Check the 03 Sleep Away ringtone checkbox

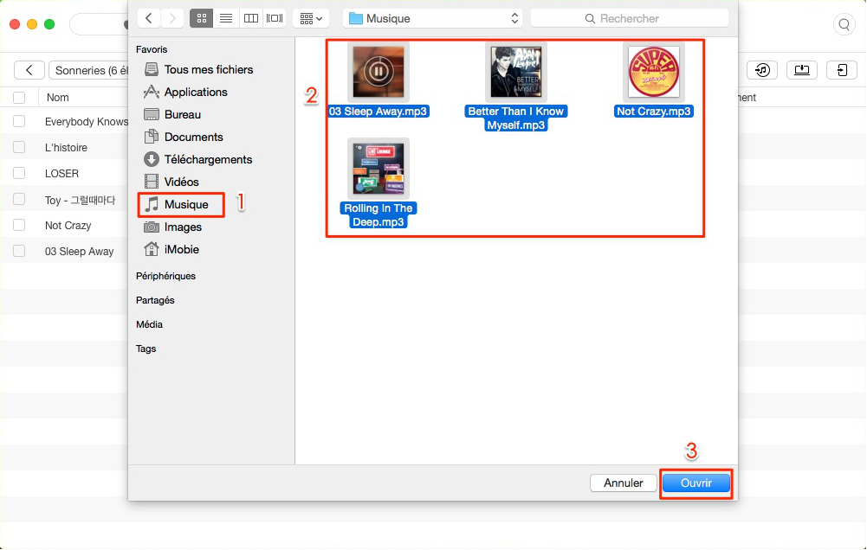coord(19,252)
